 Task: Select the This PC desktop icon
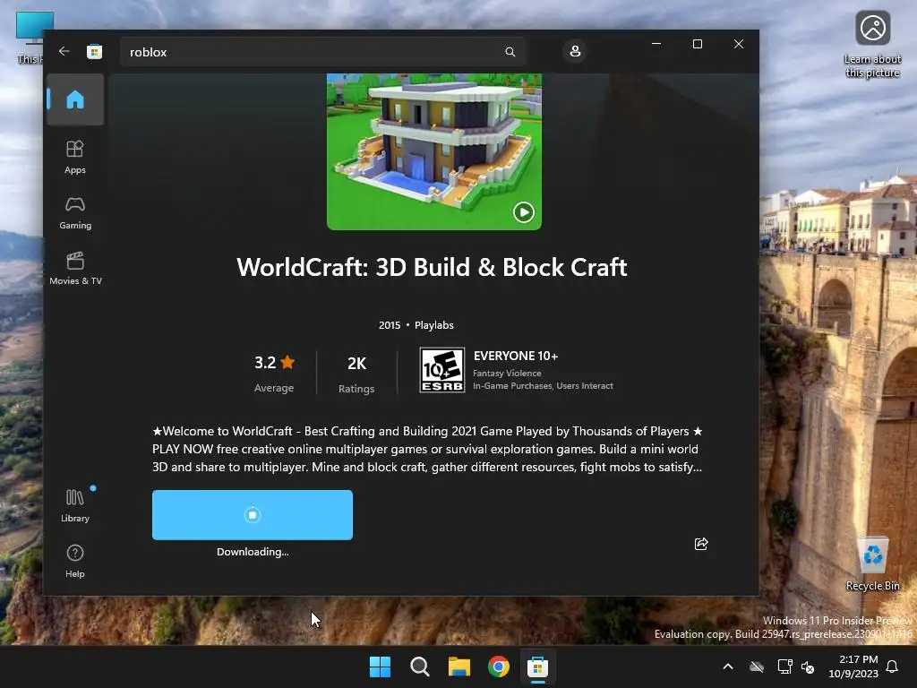[x=30, y=38]
